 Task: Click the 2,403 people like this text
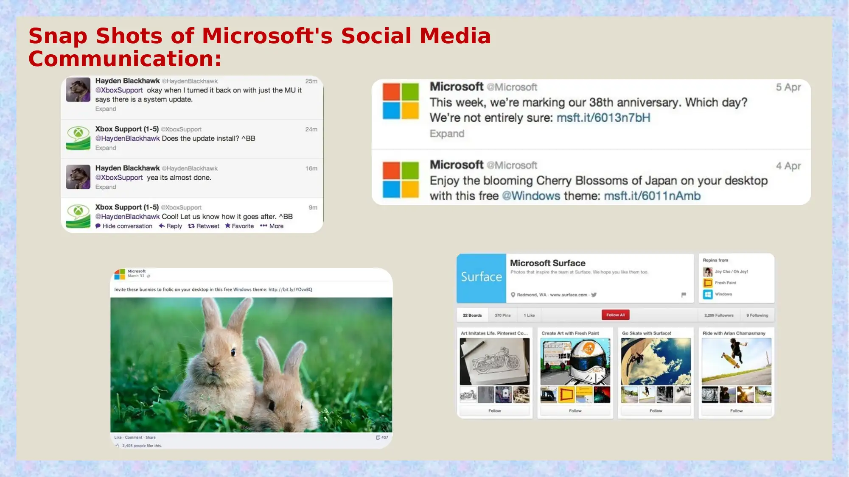142,446
